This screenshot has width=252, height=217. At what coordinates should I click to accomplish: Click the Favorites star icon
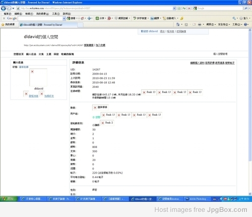pyautogui.click(x=3, y=25)
